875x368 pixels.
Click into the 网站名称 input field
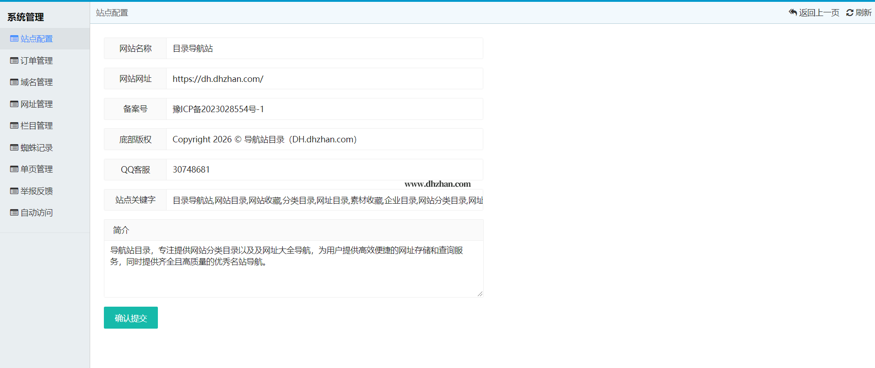click(x=324, y=49)
